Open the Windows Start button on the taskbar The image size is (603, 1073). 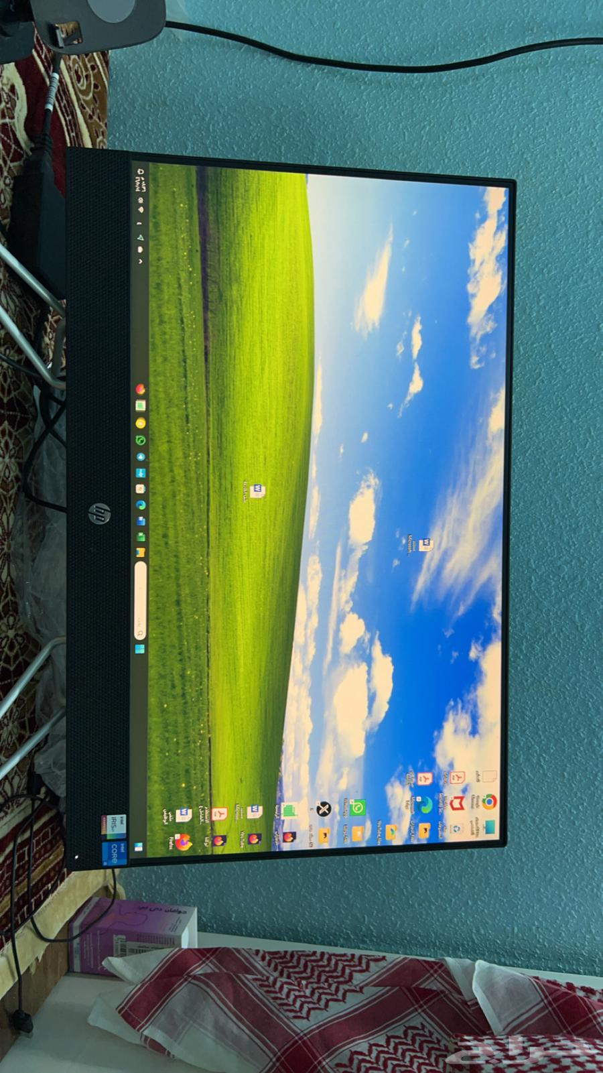tap(140, 649)
